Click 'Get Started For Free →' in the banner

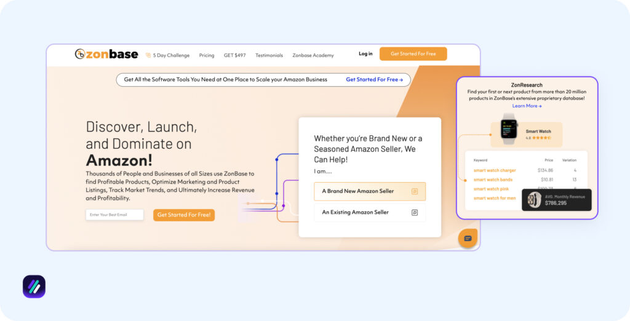(374, 79)
